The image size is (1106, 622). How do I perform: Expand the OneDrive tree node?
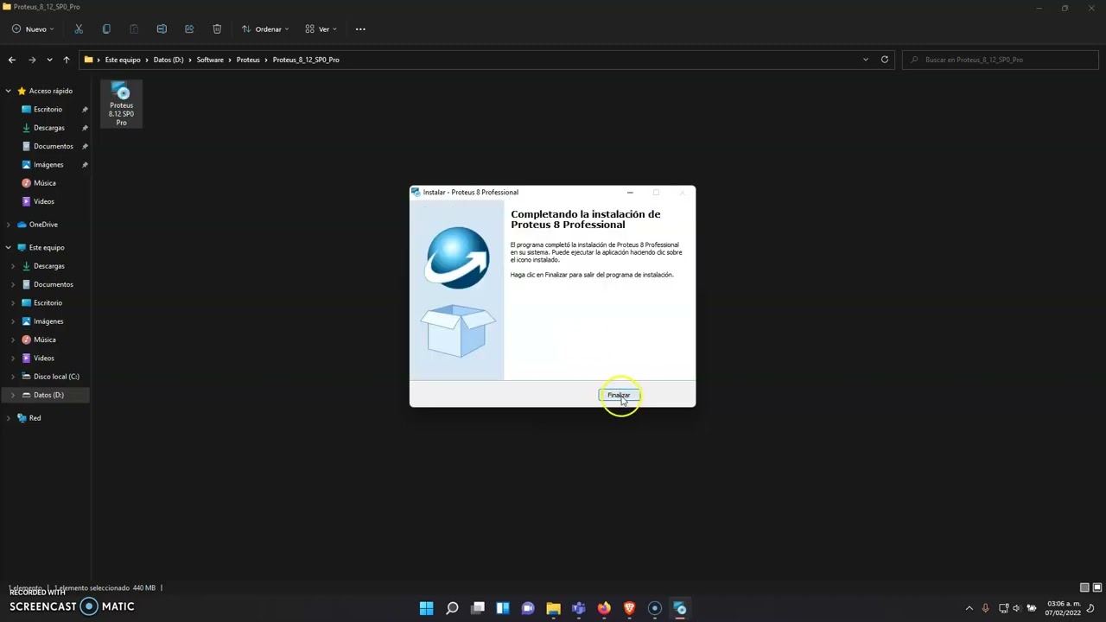8,225
